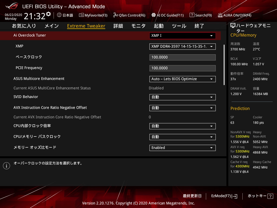This screenshot has height=208, width=277.
Task: Click the EzMode arrow icon
Action: pyautogui.click(x=235, y=196)
